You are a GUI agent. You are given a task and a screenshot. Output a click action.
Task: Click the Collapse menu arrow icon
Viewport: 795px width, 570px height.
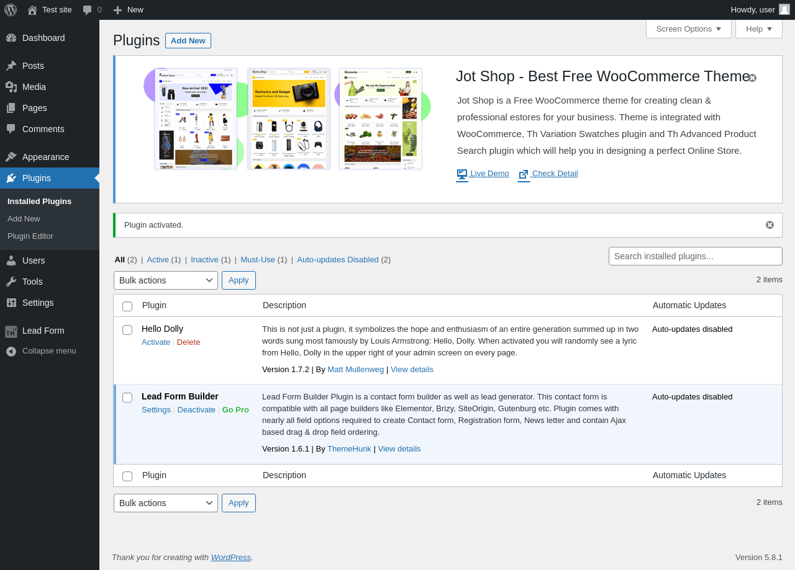click(x=11, y=352)
